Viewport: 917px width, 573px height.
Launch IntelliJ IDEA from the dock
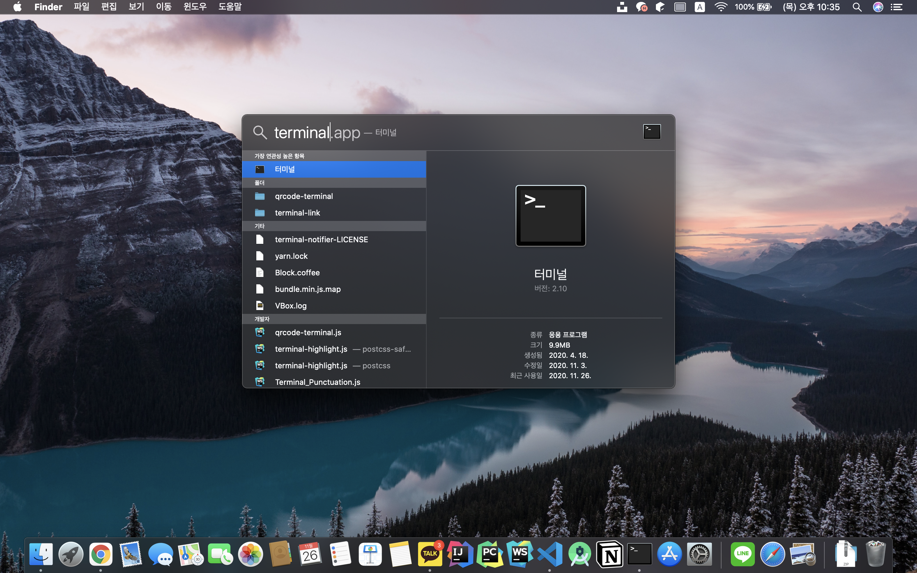click(x=460, y=554)
